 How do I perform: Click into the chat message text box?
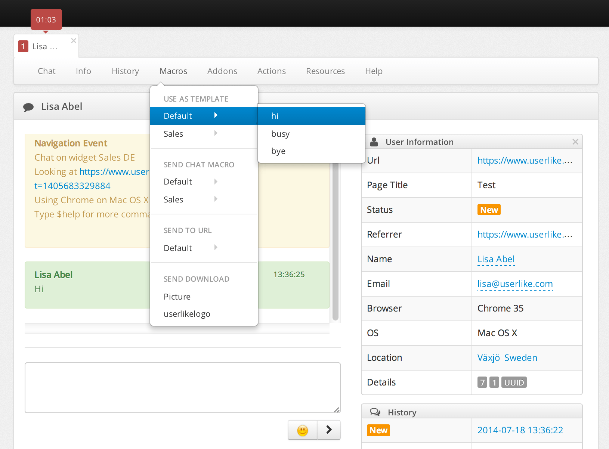point(182,387)
